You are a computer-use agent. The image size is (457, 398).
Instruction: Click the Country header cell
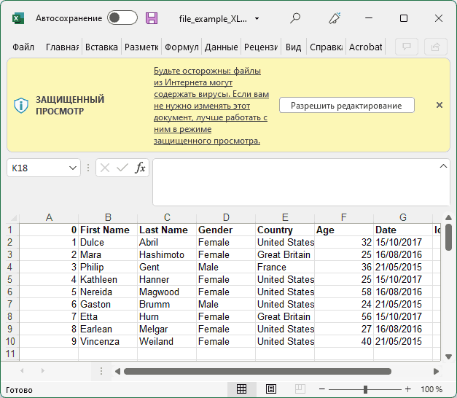[x=285, y=230]
